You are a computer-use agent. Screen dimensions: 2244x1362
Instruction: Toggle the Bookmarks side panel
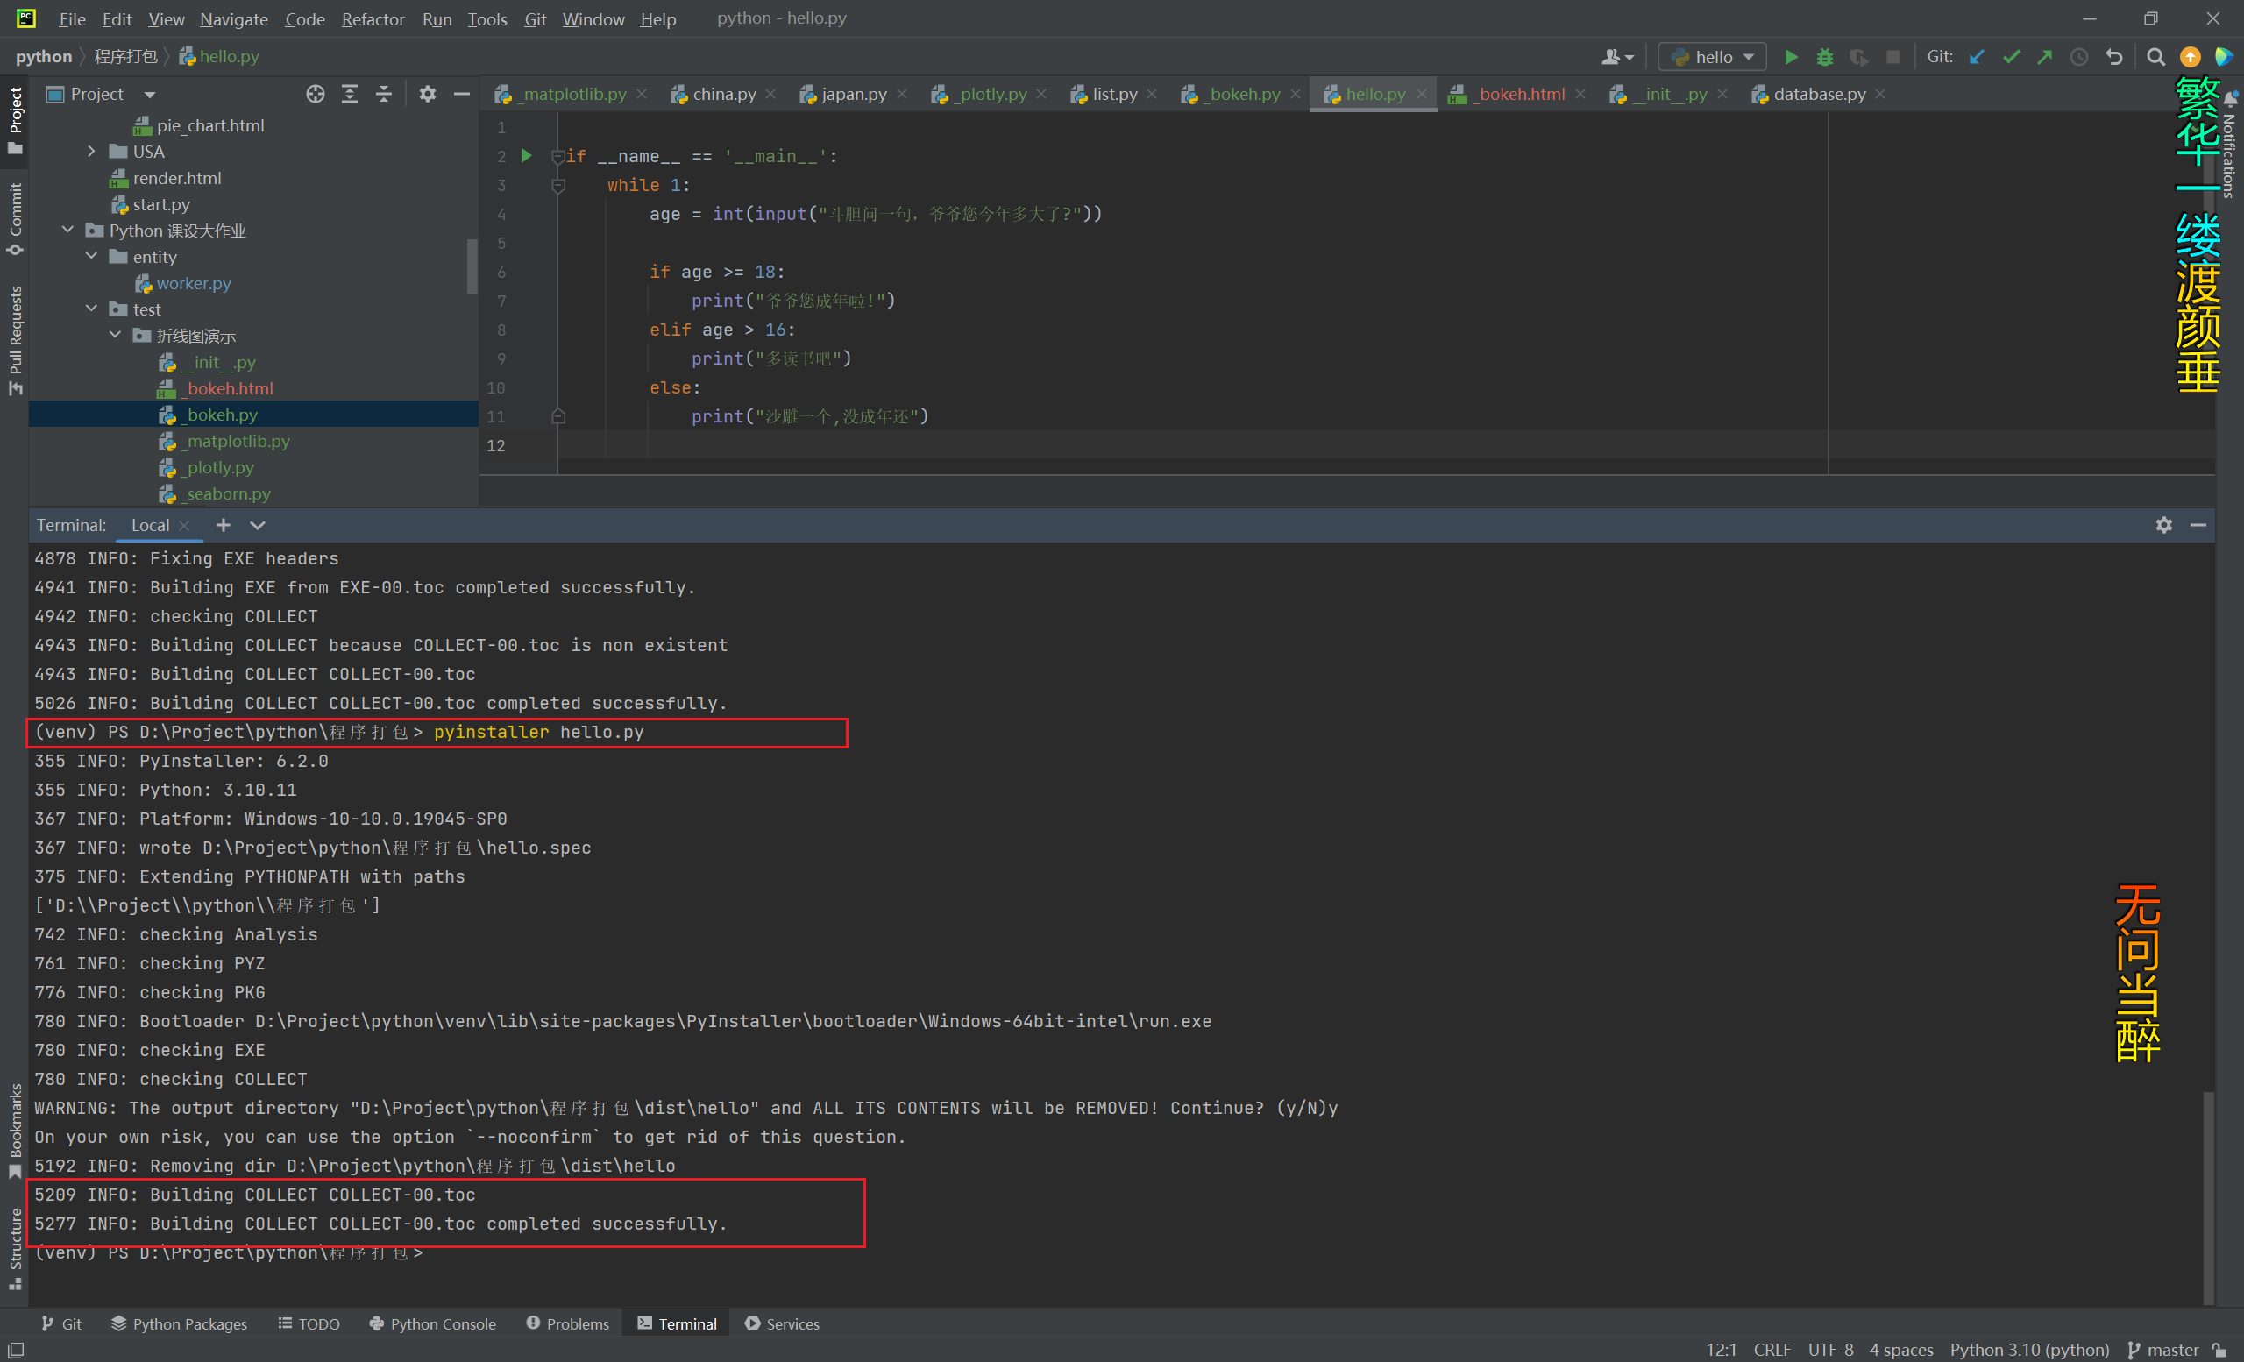[x=15, y=1131]
